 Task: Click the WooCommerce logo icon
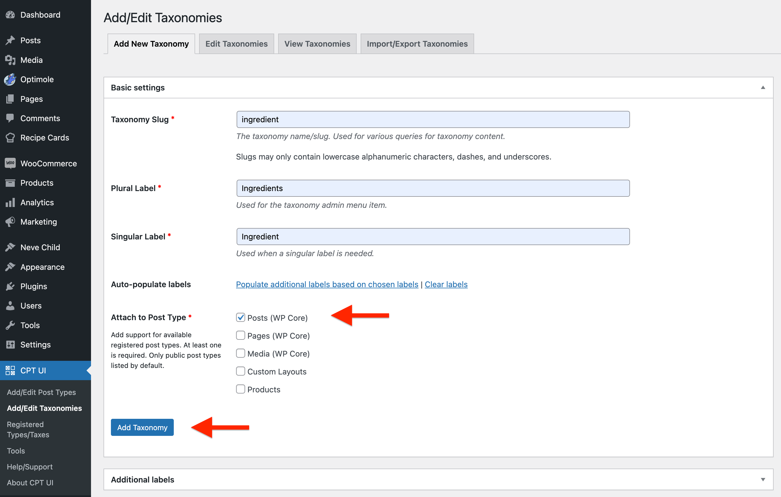click(10, 163)
